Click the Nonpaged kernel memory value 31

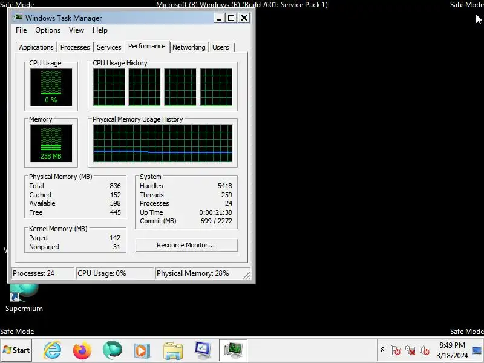pyautogui.click(x=116, y=247)
